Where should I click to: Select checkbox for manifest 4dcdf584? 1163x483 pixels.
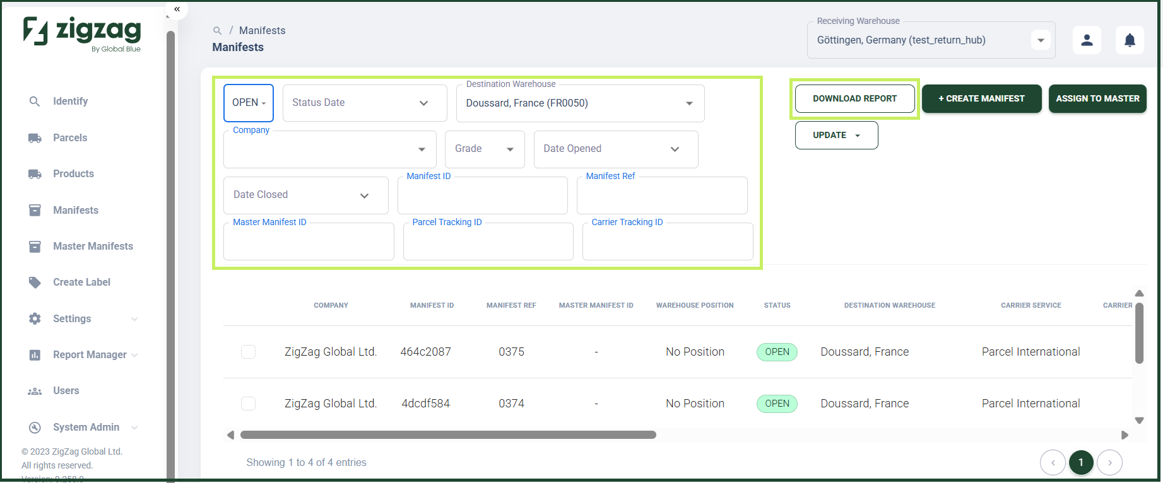coord(249,404)
